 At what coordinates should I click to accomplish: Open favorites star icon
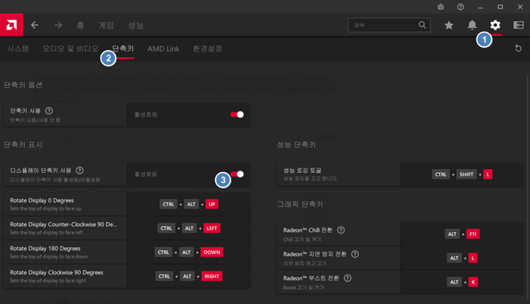(449, 25)
